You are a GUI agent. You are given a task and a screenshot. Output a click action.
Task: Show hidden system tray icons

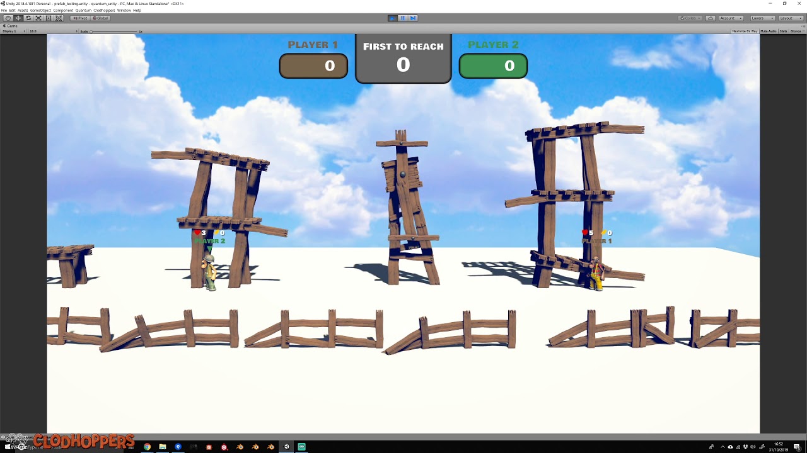point(723,447)
